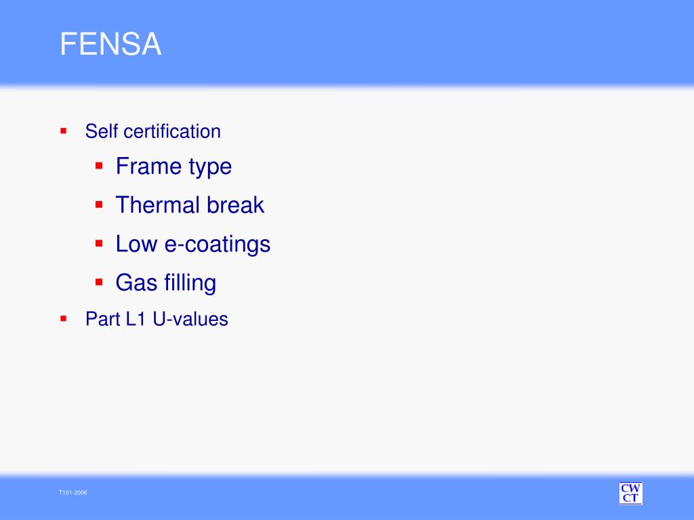Screen dimensions: 694x520
Task: Click the red bullet beside Part L1 U-values
Action: click(x=63, y=318)
